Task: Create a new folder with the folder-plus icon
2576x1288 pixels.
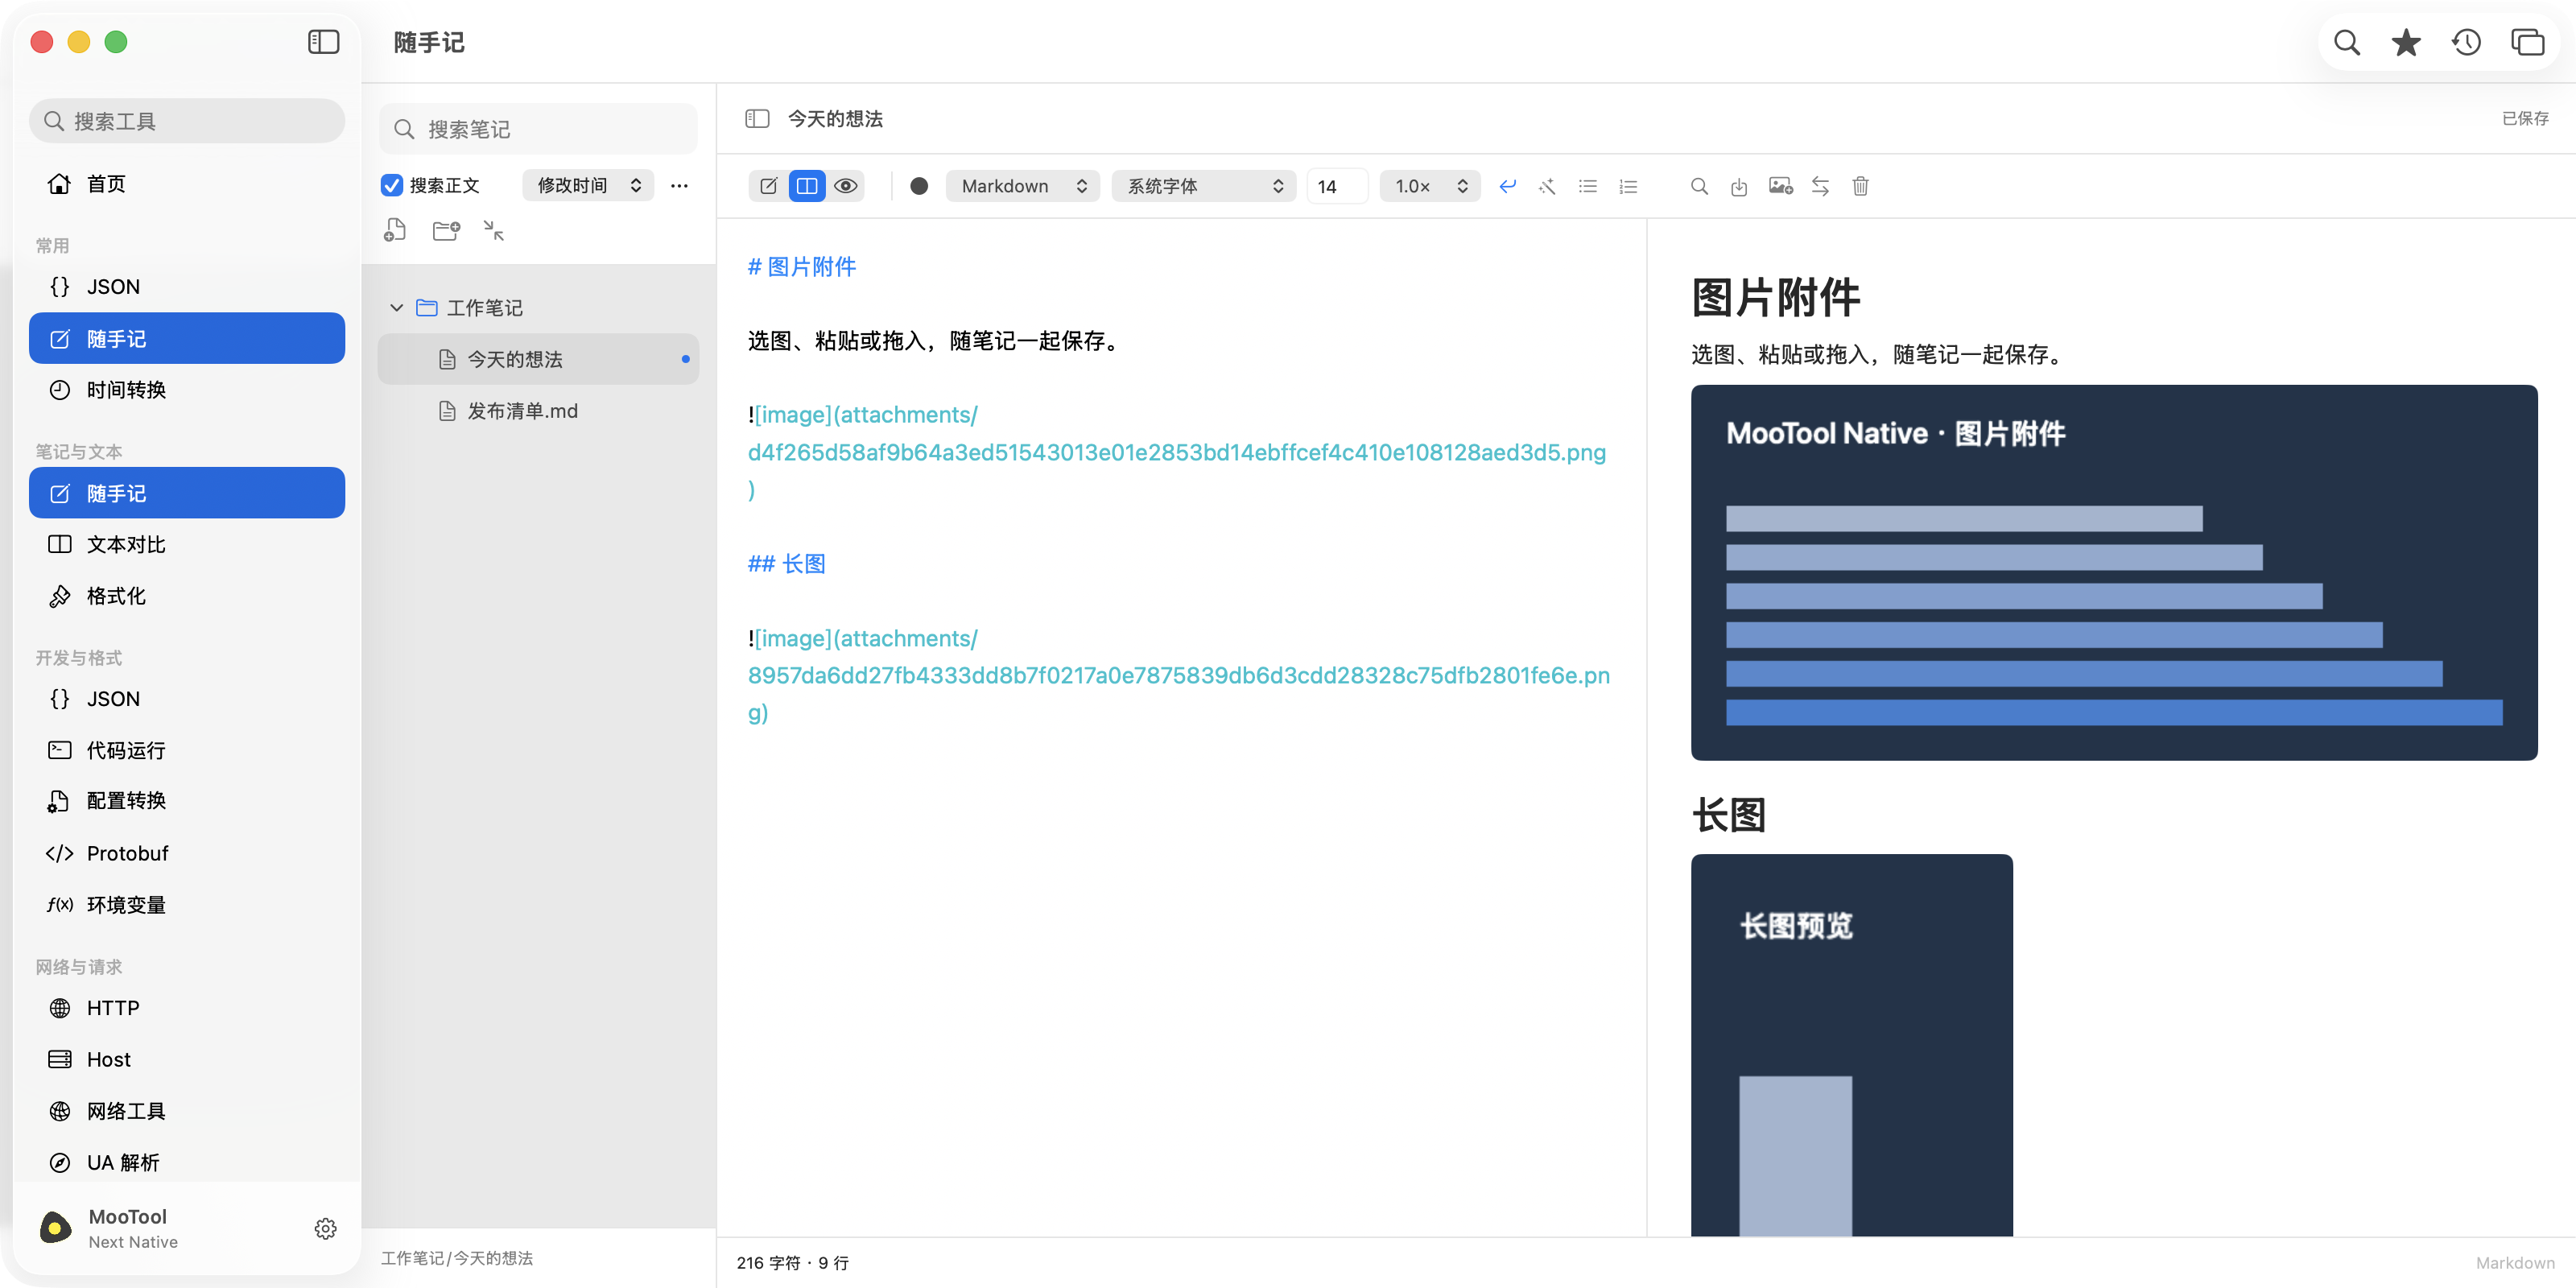Action: [x=446, y=231]
